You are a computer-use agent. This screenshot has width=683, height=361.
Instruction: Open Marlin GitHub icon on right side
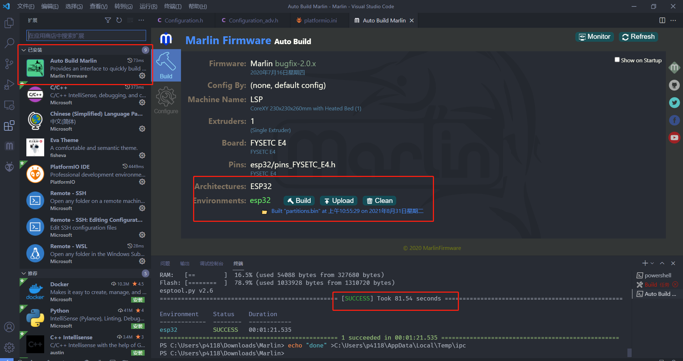pos(674,85)
